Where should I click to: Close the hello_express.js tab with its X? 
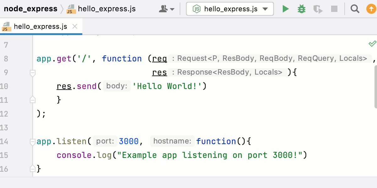(74, 27)
